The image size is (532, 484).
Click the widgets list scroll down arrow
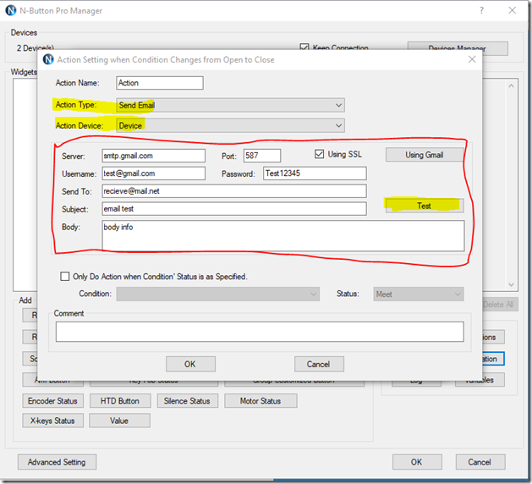512,284
